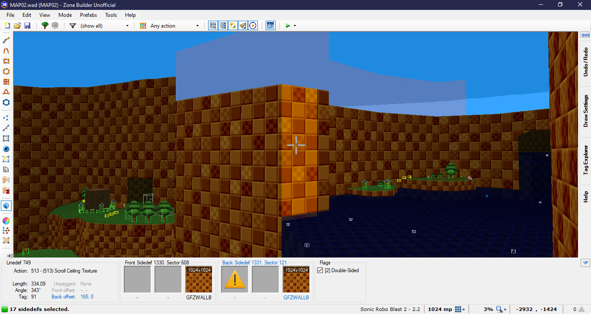Switch to Linedefs mode
The image size is (591, 314).
click(6, 128)
